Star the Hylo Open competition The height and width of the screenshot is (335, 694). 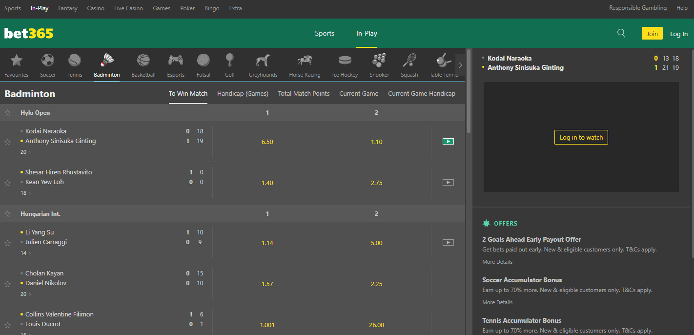[x=8, y=112]
